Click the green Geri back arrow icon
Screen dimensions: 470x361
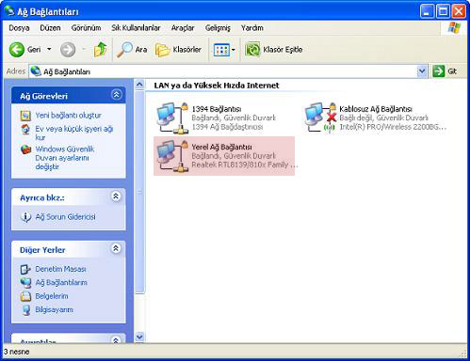17,50
